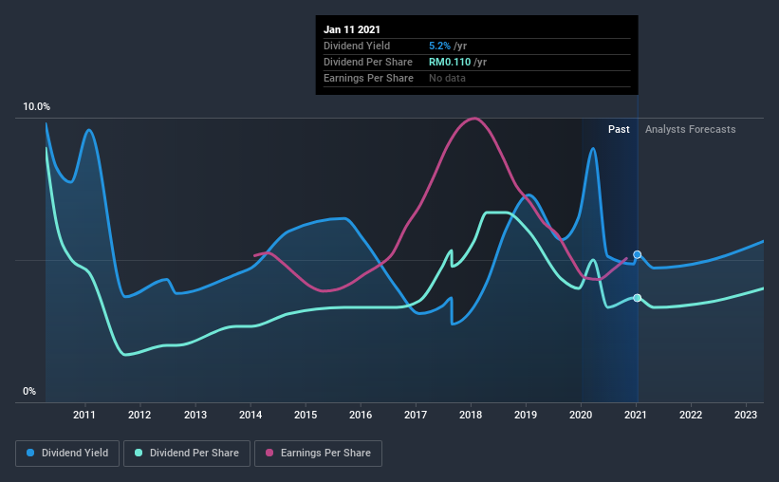
Task: Click the No data earnings value
Action: tap(447, 78)
